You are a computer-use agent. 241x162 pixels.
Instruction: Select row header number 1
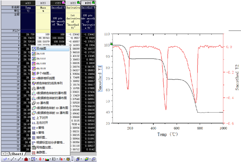[x=11, y=34]
